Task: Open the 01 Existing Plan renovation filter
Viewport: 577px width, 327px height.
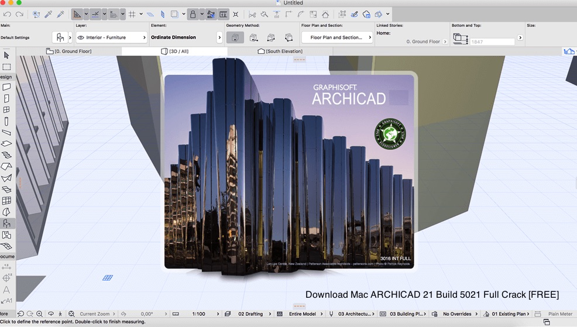Action: coord(510,314)
